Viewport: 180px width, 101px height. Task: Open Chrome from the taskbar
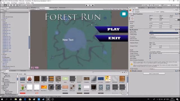[x=30, y=99]
